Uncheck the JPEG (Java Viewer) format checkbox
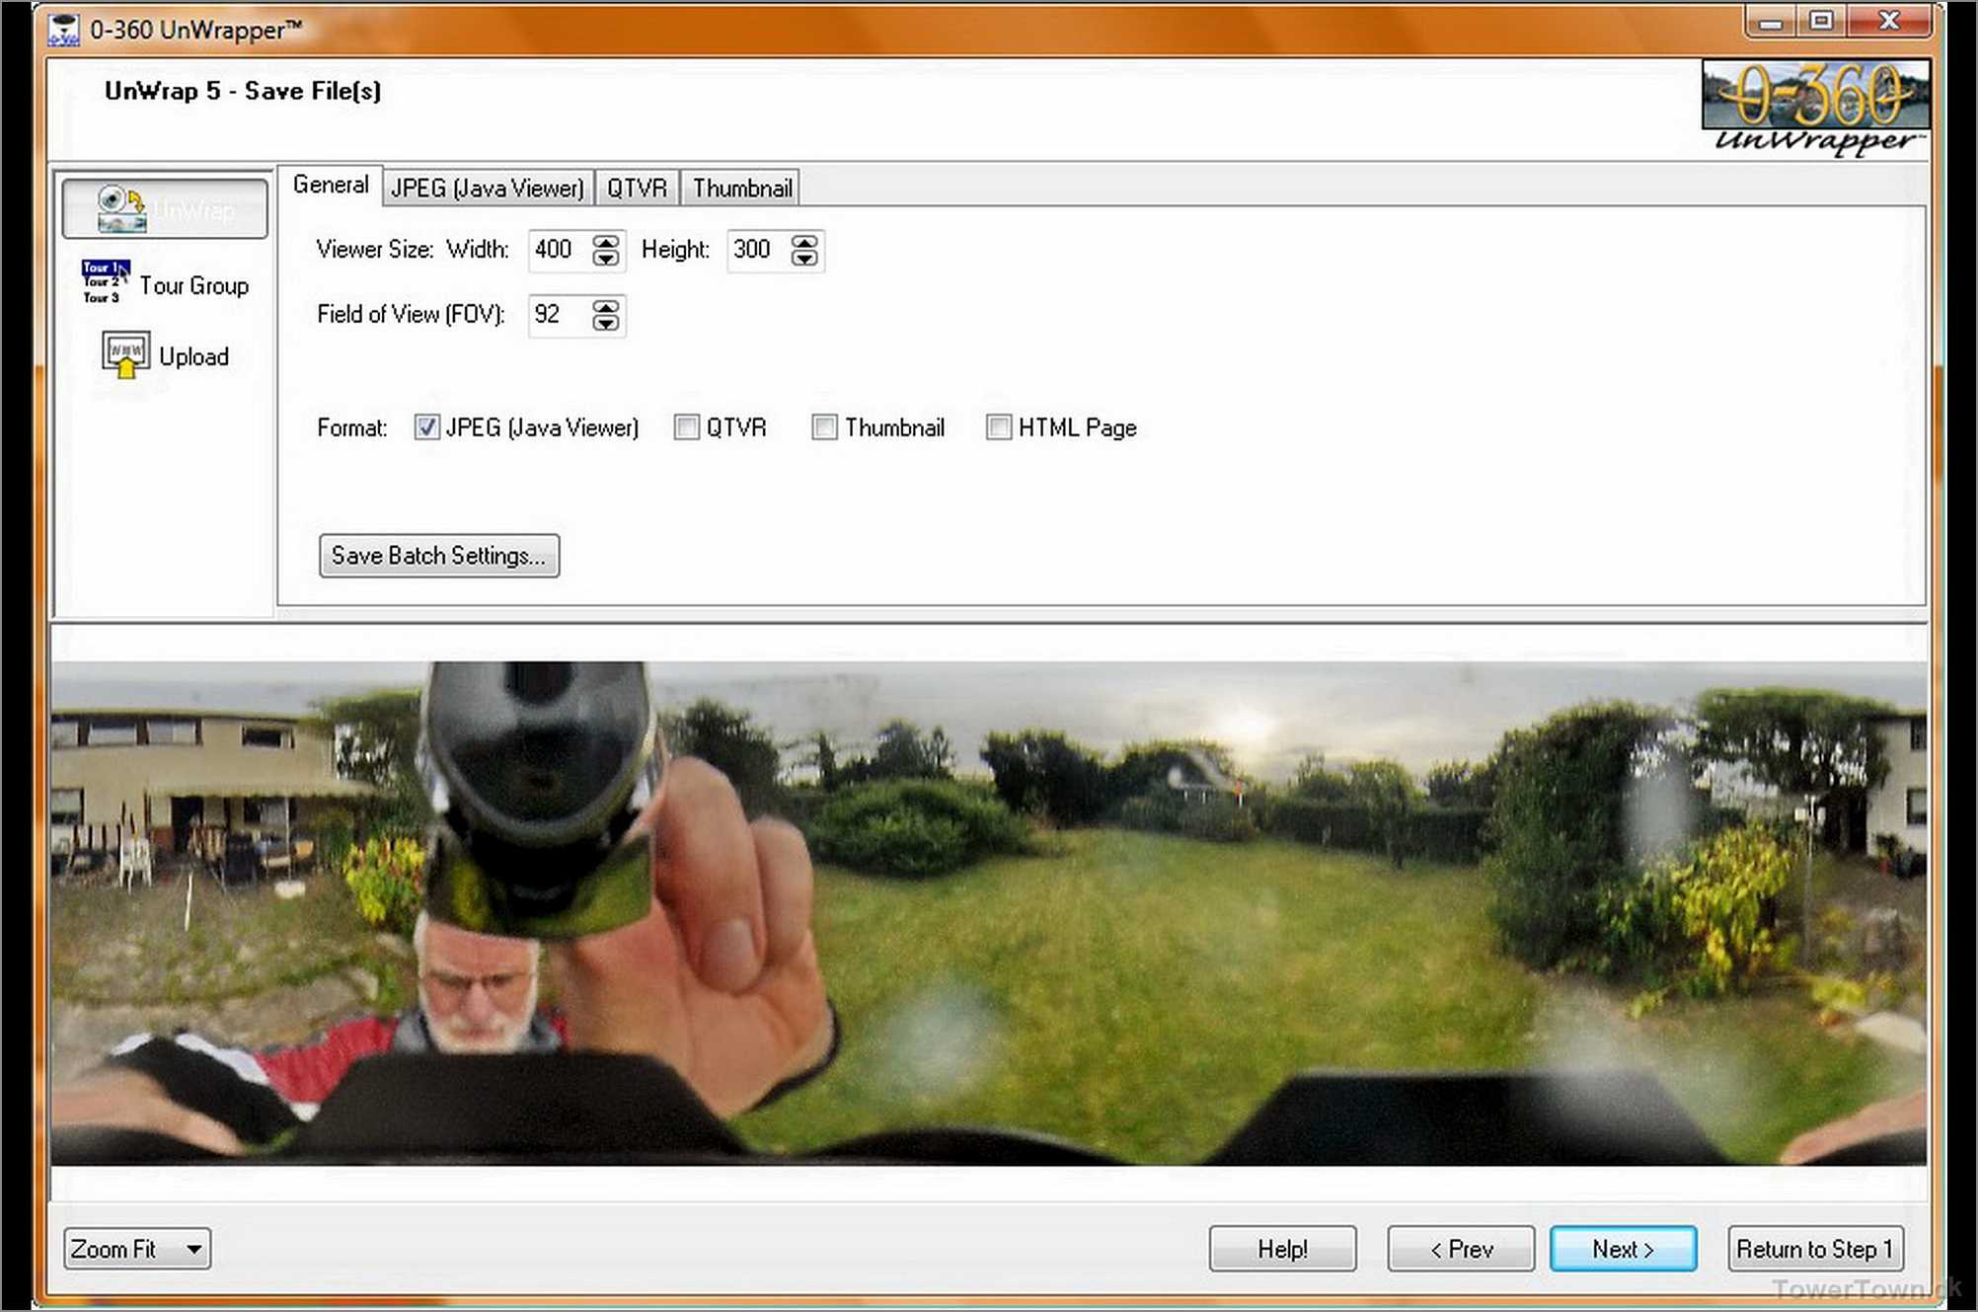This screenshot has width=1978, height=1312. coord(426,427)
